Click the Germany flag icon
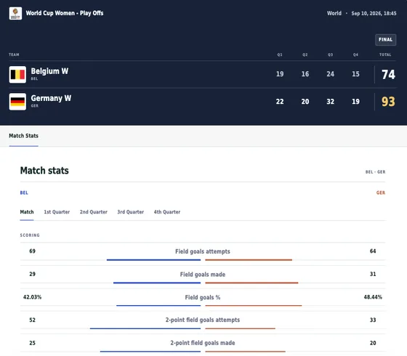This screenshot has width=407, height=356. (17, 102)
